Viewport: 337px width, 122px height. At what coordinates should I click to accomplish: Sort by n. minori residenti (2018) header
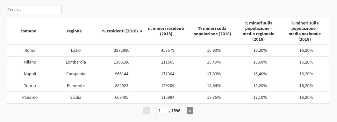tap(166, 31)
